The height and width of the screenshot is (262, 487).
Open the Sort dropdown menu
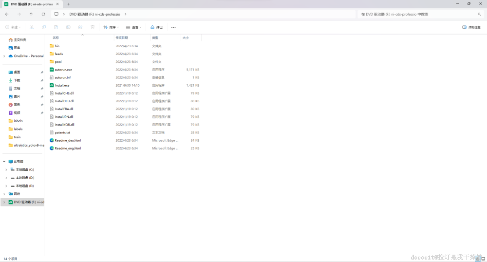(x=111, y=27)
